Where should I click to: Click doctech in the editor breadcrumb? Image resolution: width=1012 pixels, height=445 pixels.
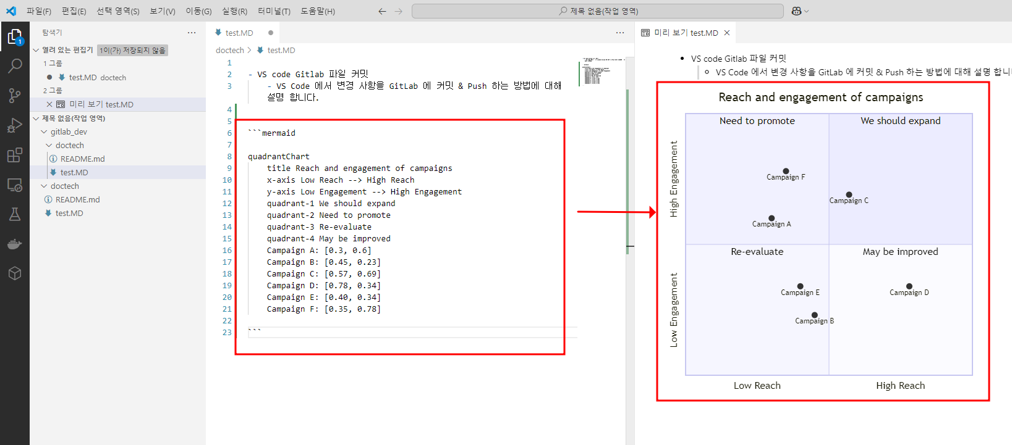[230, 50]
